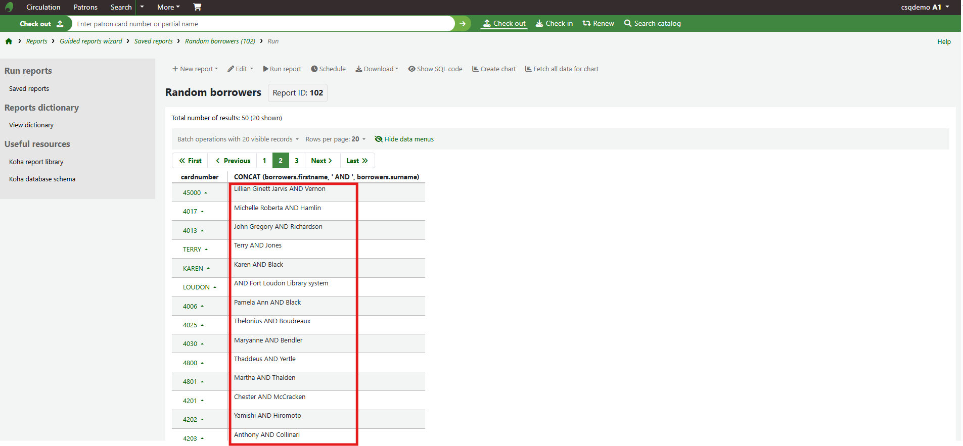Expand Batch operations with 20 visible records
Viewport: 963px width, 446px height.
click(x=238, y=139)
